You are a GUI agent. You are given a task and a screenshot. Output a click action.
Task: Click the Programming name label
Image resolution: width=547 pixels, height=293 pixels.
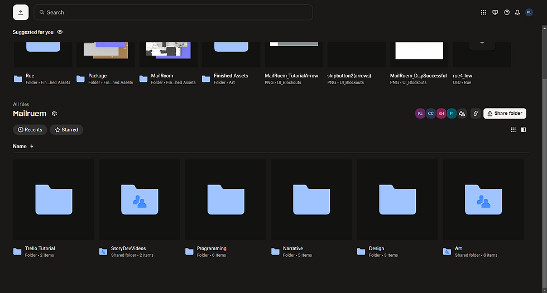[212, 248]
